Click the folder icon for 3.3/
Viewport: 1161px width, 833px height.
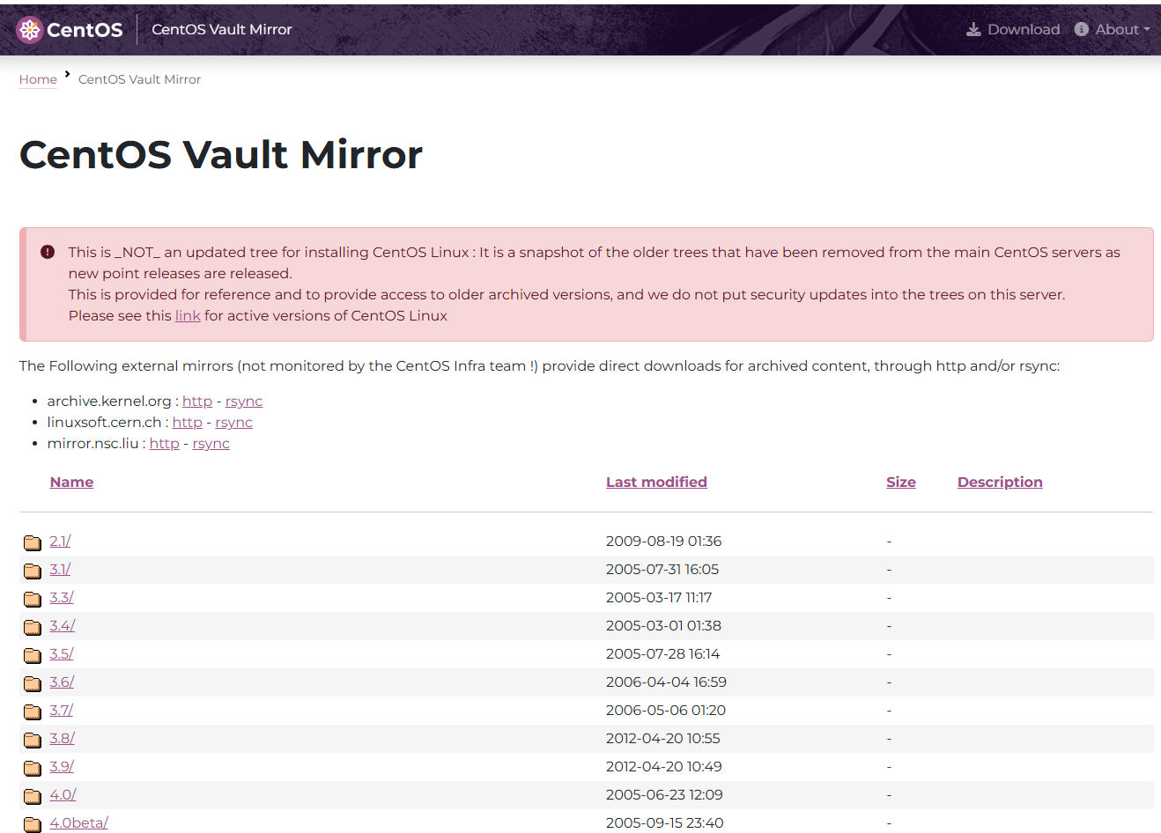[33, 599]
